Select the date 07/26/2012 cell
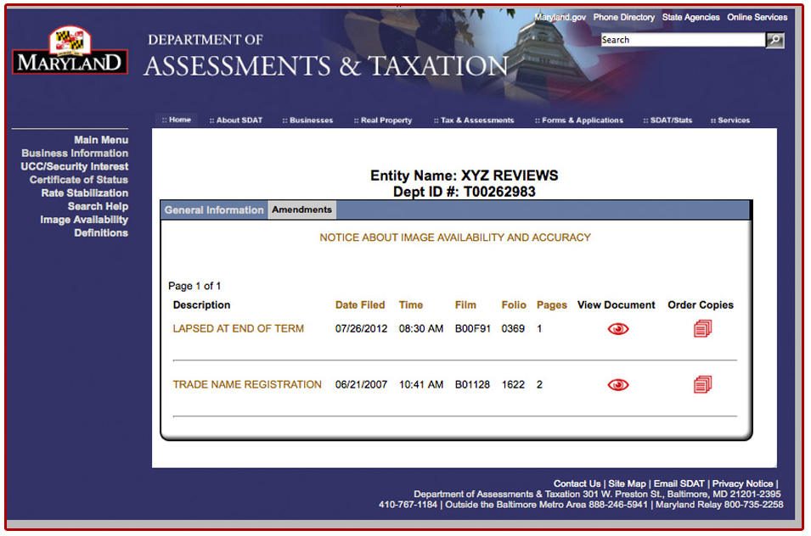The height and width of the screenshot is (536, 811). 361,329
